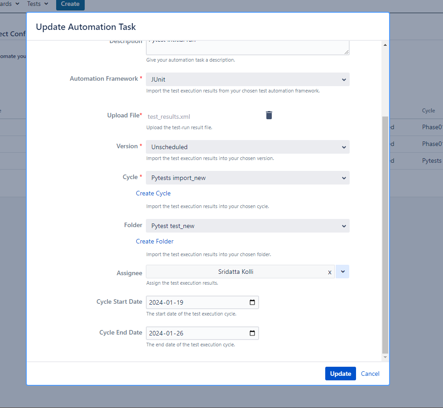The width and height of the screenshot is (443, 408).
Task: Open the Version dropdown
Action: pos(247,147)
